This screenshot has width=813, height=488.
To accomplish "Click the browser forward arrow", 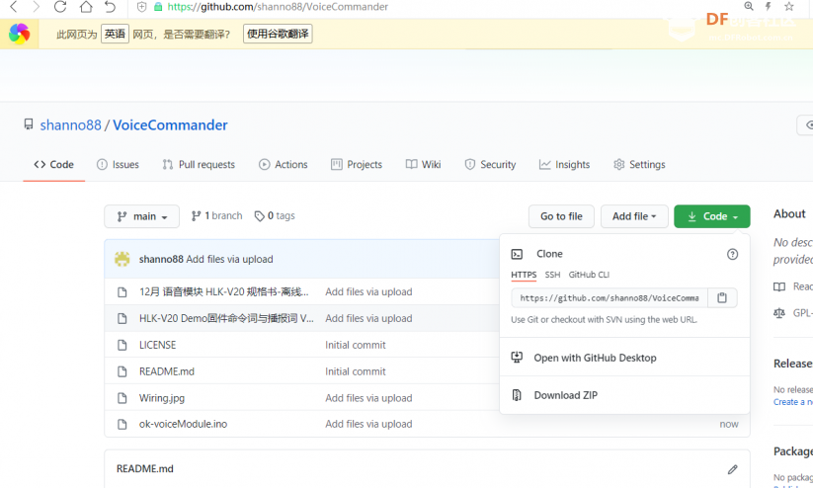I will [36, 6].
